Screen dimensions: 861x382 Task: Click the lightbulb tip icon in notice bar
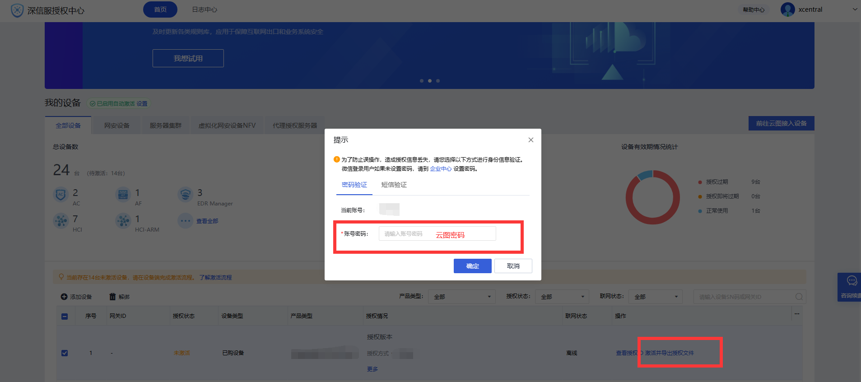click(61, 277)
